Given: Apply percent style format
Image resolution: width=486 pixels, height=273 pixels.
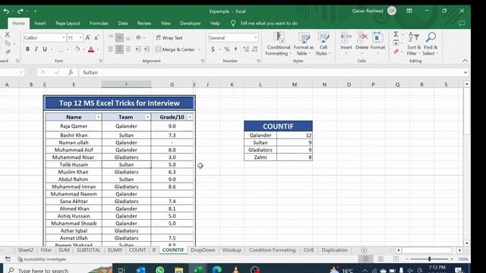Looking at the screenshot, I should point(227,49).
